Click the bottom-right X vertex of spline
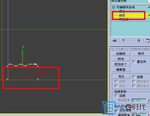Image resolution: width=150 pixels, height=116 pixels. [38, 79]
